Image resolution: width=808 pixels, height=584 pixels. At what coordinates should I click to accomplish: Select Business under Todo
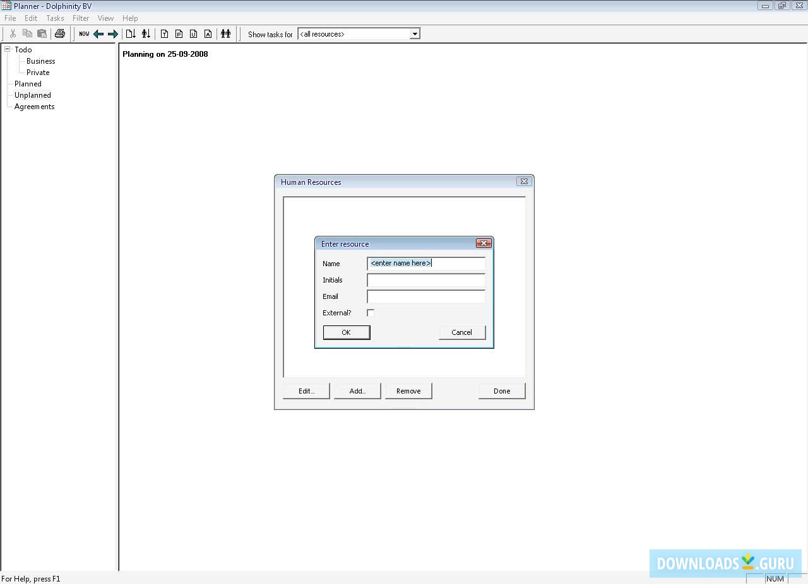[x=41, y=61]
